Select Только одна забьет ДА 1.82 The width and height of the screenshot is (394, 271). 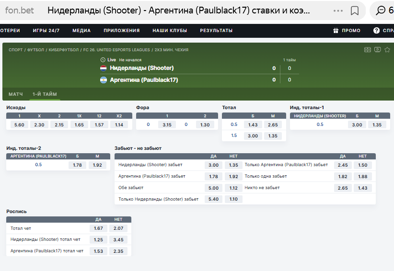click(x=343, y=177)
